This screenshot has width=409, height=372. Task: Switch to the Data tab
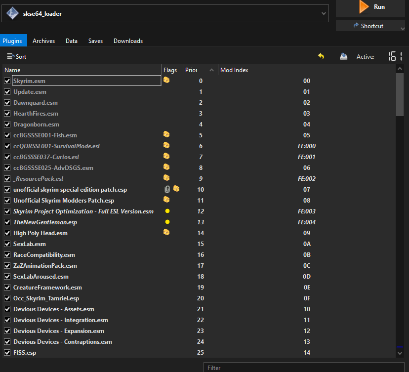click(72, 41)
